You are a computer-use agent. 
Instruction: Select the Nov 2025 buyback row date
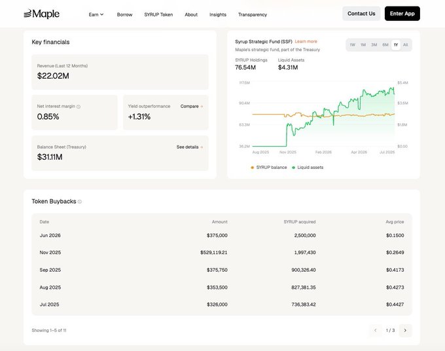pos(50,253)
